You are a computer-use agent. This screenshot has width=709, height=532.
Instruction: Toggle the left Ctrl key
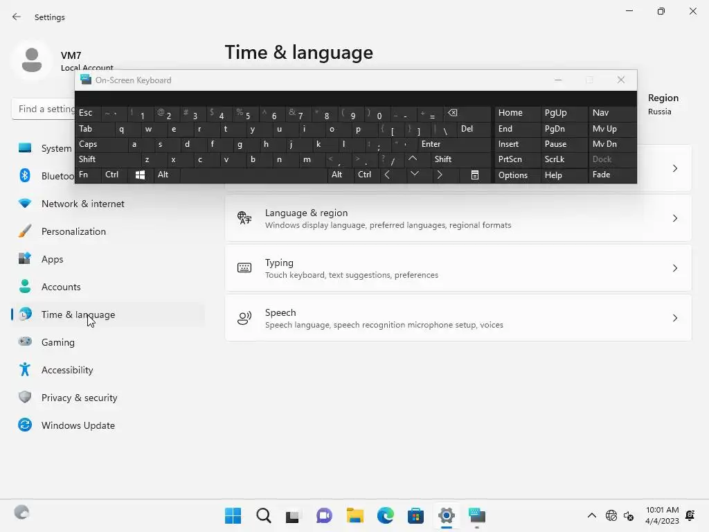pyautogui.click(x=114, y=175)
